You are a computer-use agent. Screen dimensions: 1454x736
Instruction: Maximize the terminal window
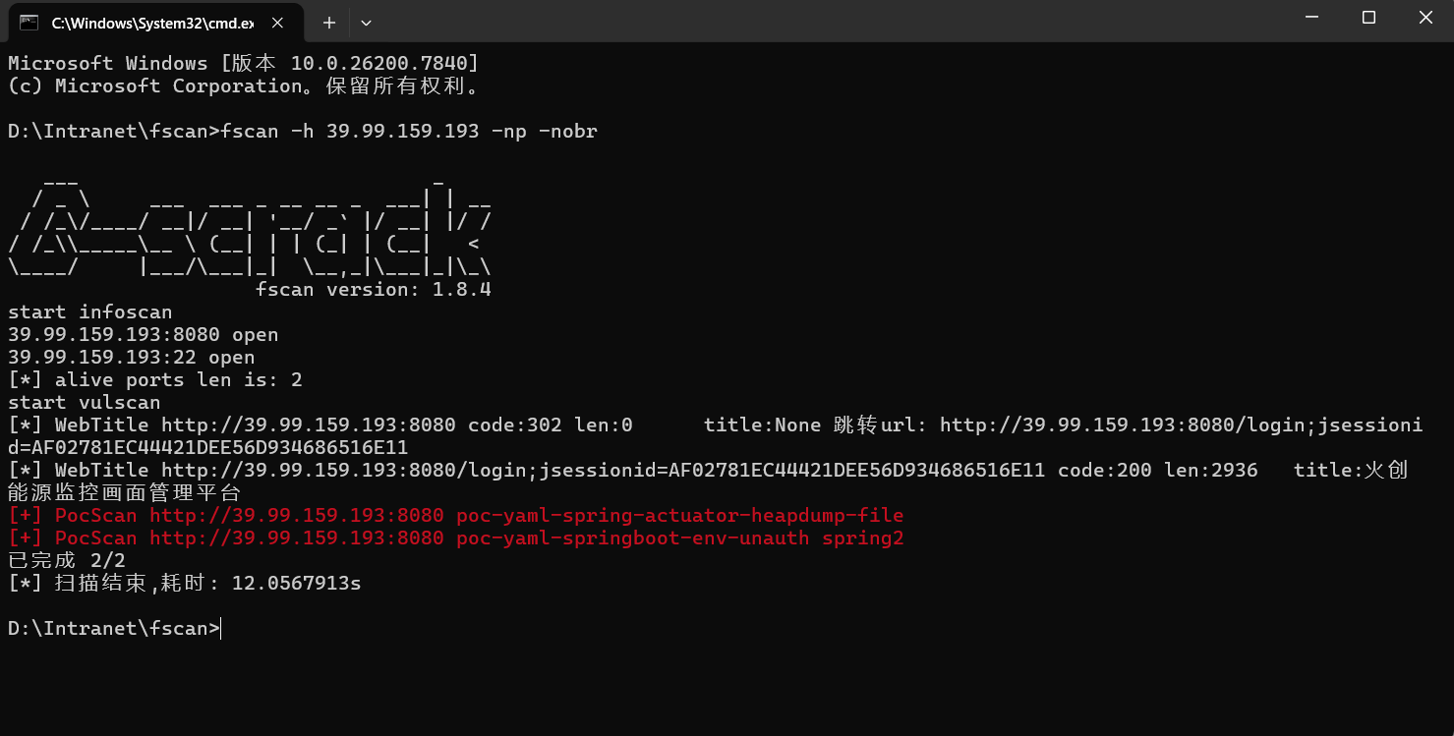(1368, 18)
